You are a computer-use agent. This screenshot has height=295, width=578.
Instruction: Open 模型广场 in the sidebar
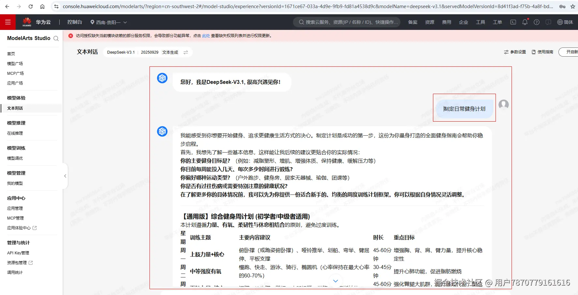[x=15, y=63]
